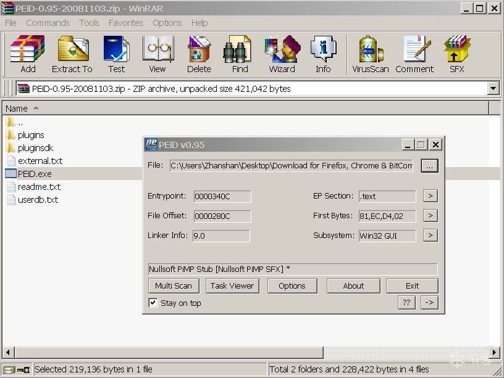Image resolution: width=504 pixels, height=378 pixels.
Task: Click the EP Section .text field
Action: (x=387, y=196)
